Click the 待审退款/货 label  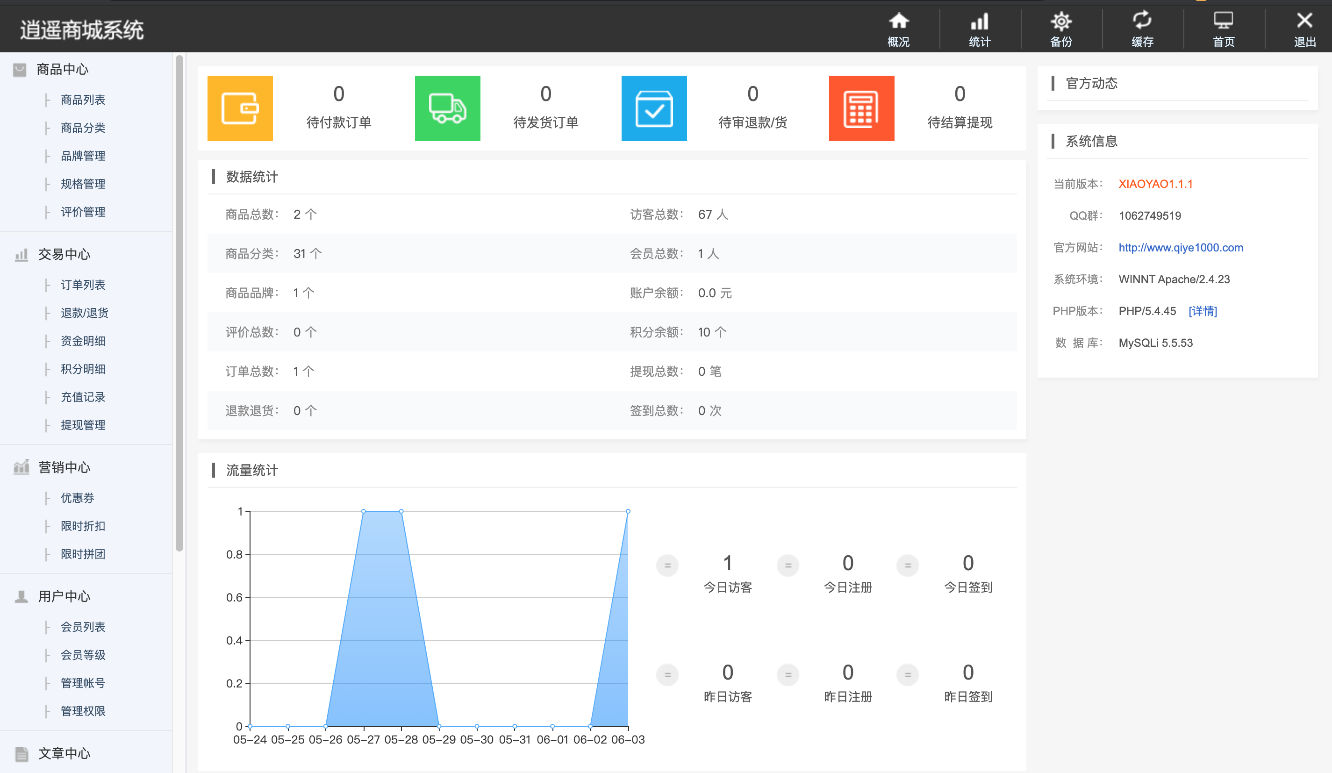[752, 122]
